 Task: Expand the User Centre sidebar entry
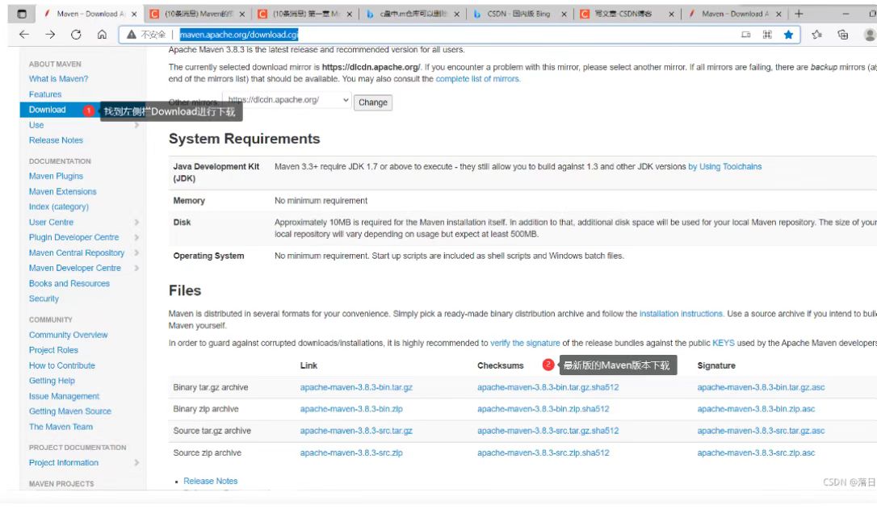click(51, 222)
